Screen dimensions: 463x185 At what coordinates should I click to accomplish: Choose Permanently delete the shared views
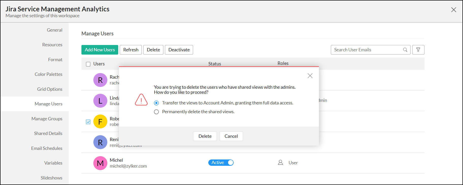(x=157, y=112)
